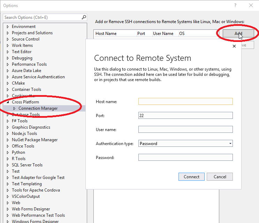The height and width of the screenshot is (223, 259).
Task: Select Connection Manager in the tree
Action: (38, 108)
